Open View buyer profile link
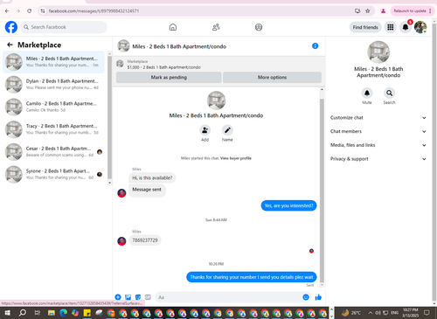Image resolution: width=437 pixels, height=319 pixels. (236, 158)
